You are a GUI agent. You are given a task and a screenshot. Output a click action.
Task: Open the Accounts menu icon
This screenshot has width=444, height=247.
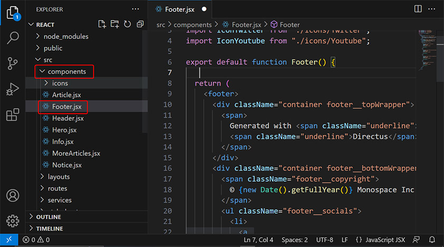13,195
